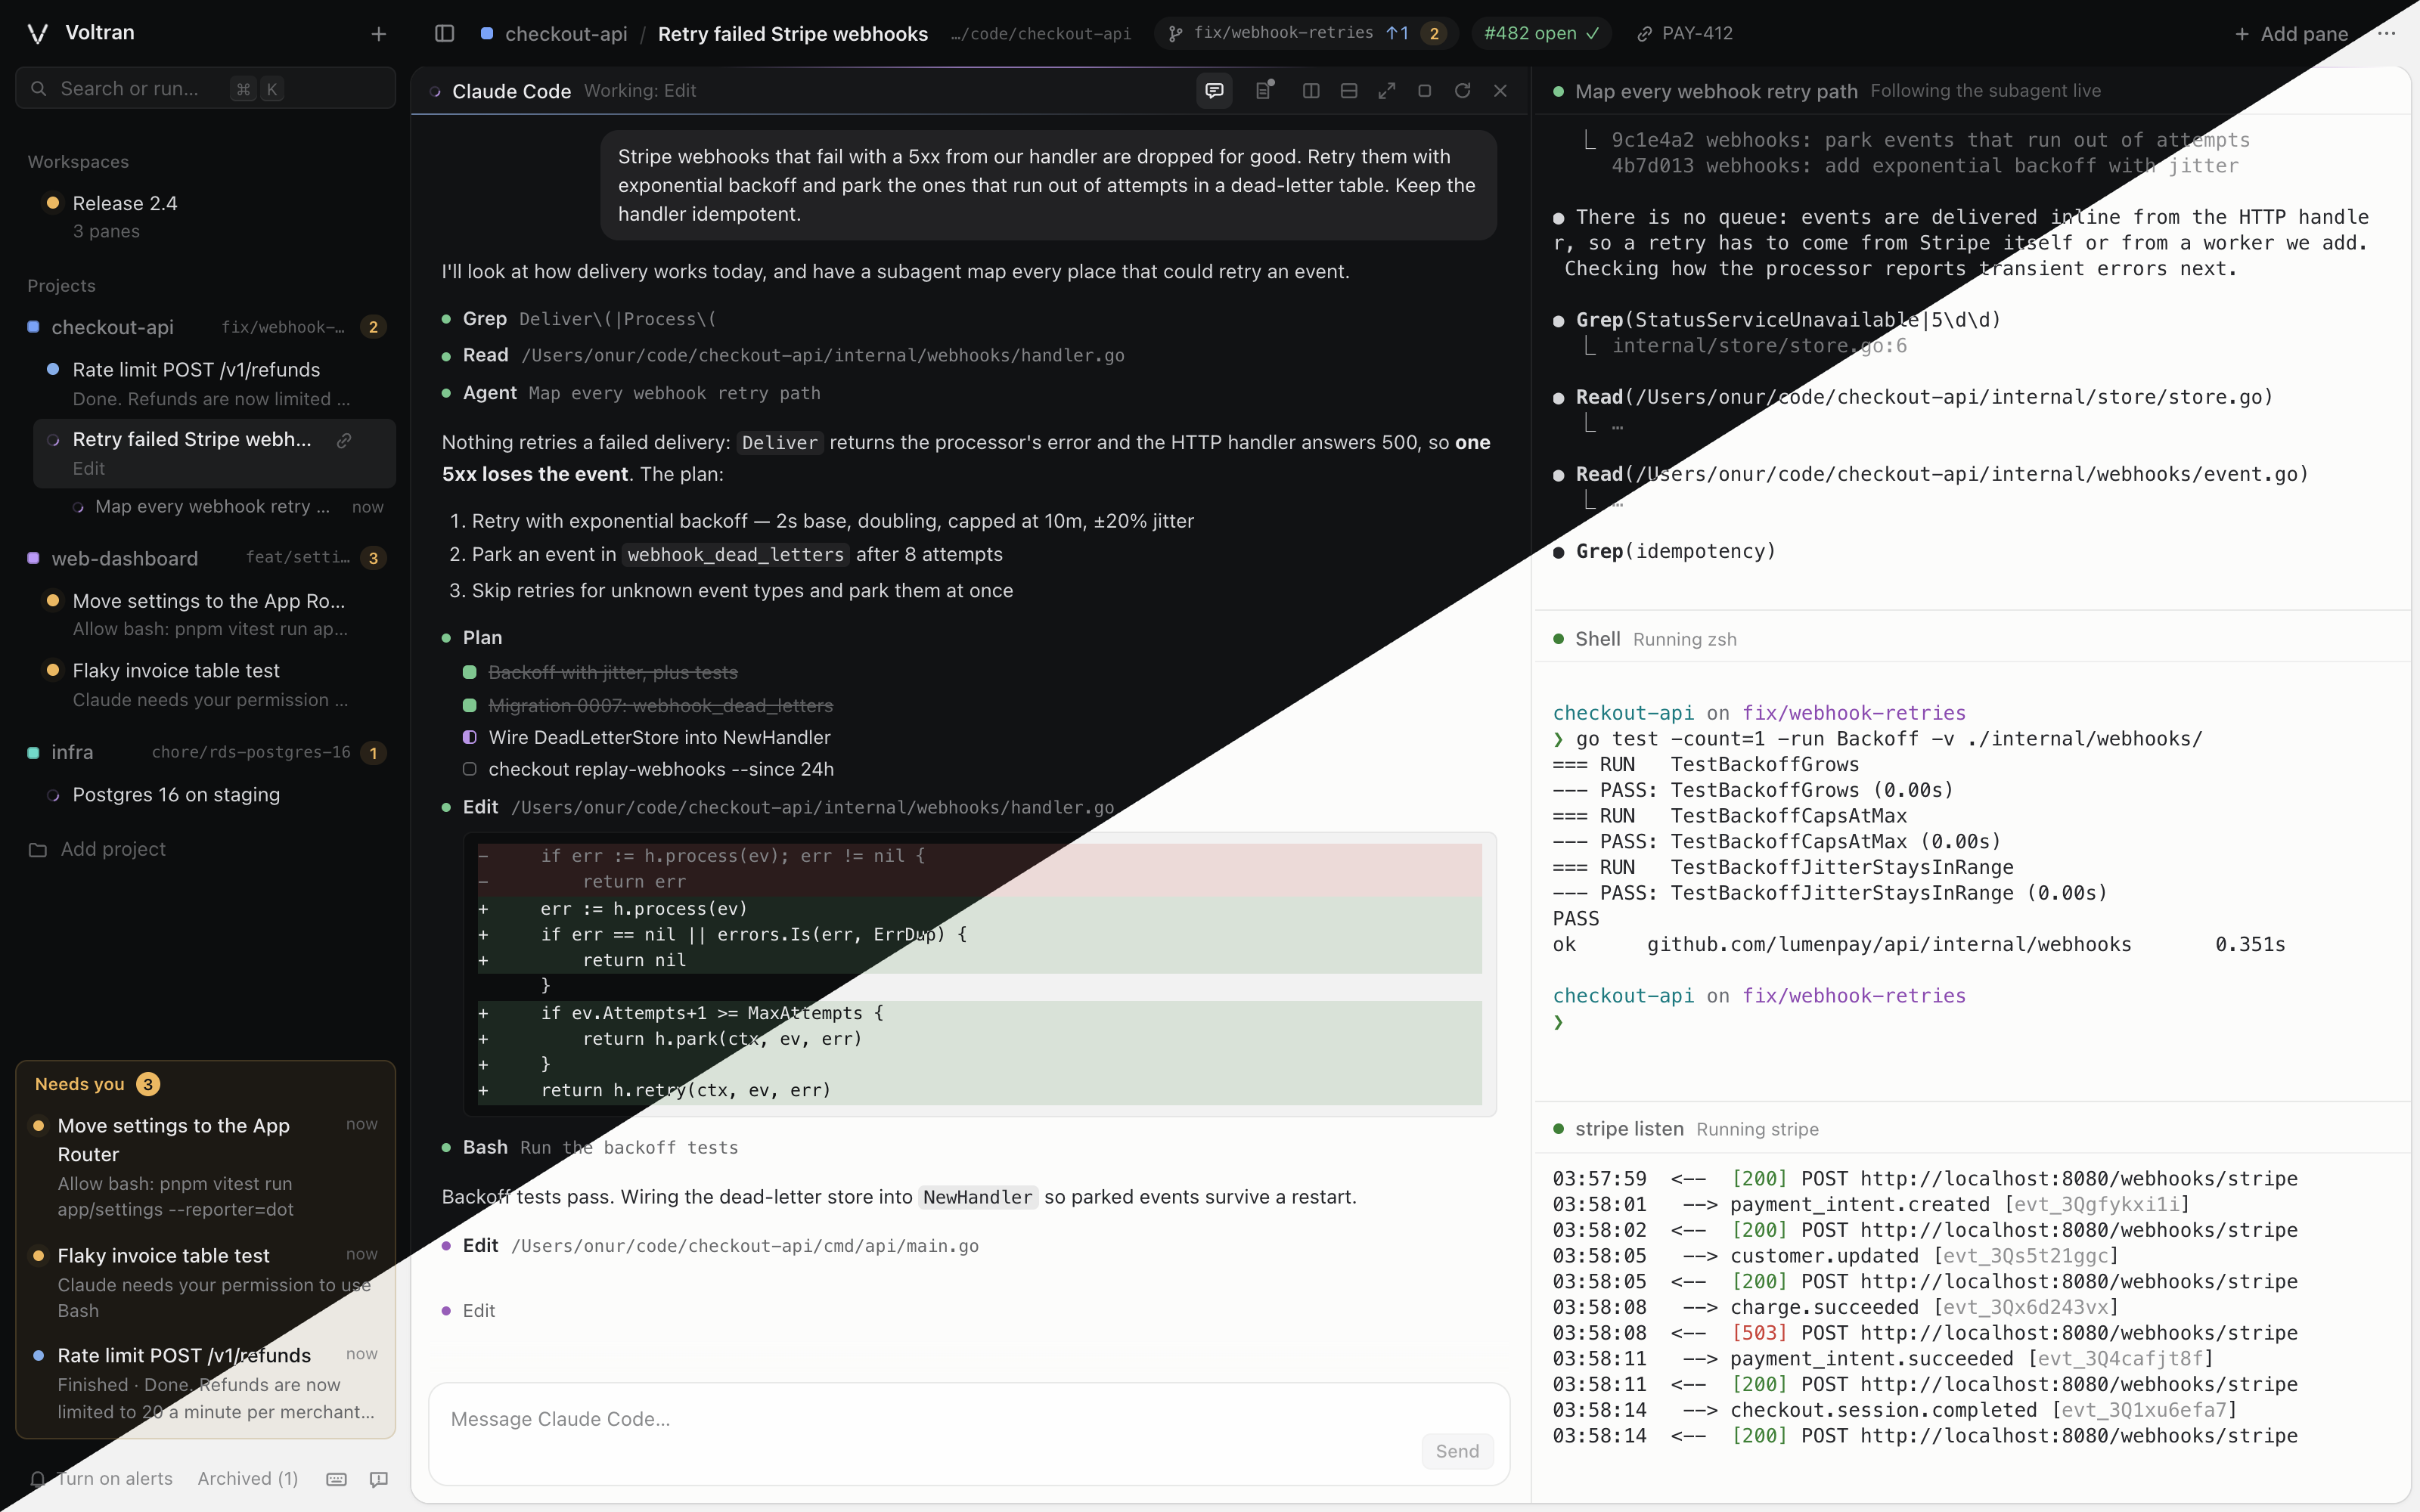Screen dimensions: 2420x1512
Task: Open the feedback speech-bubble icon in footer
Action: 378,1479
